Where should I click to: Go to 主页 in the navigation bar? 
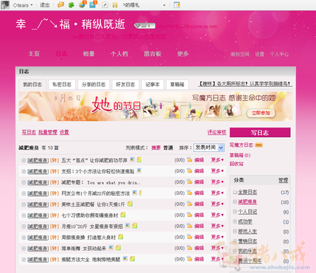(x=34, y=54)
